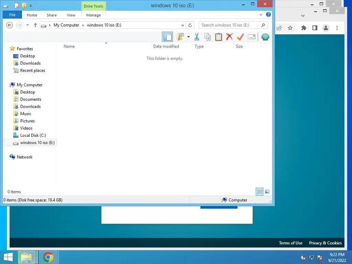The height and width of the screenshot is (264, 352).
Task: Click the New folder icon in quick access toolbar
Action: pyautogui.click(x=24, y=5)
